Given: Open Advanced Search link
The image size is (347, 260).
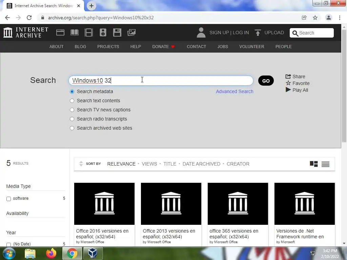Looking at the screenshot, I should (234, 91).
